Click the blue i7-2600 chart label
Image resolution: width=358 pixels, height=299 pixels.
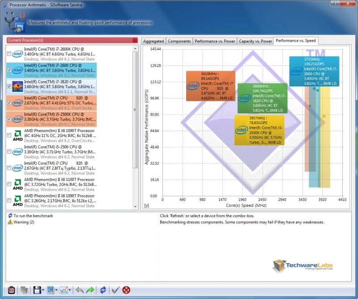pyautogui.click(x=314, y=71)
